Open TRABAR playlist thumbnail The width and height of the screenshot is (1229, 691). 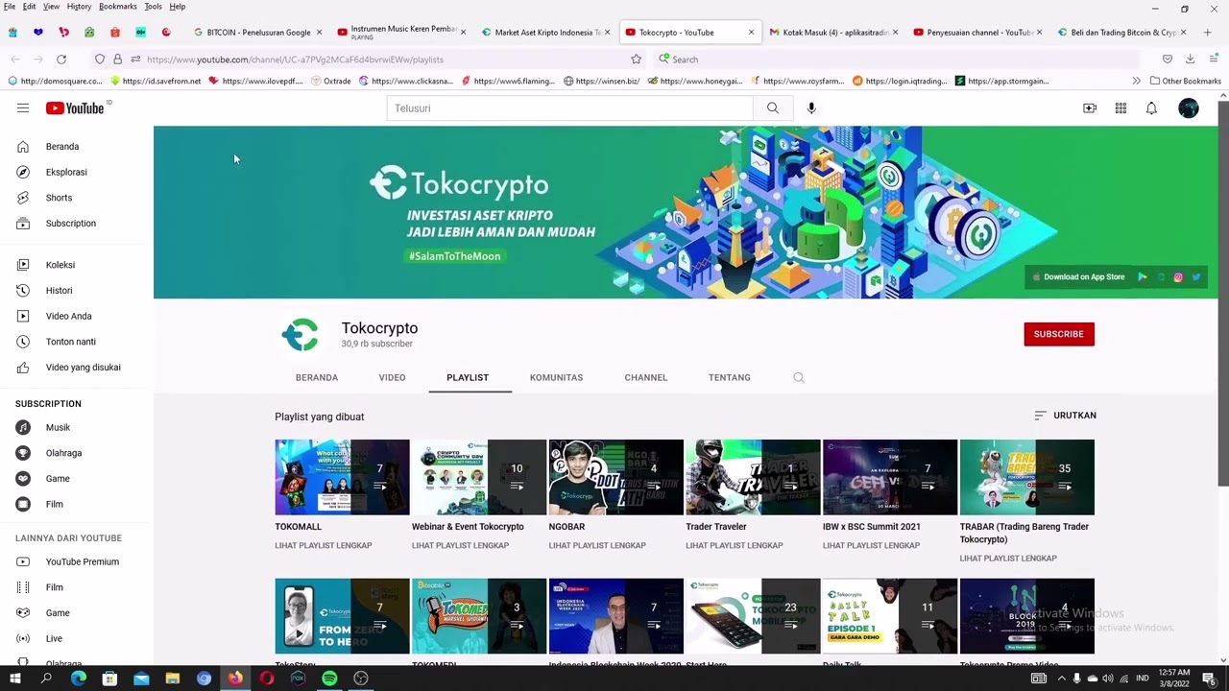1026,477
